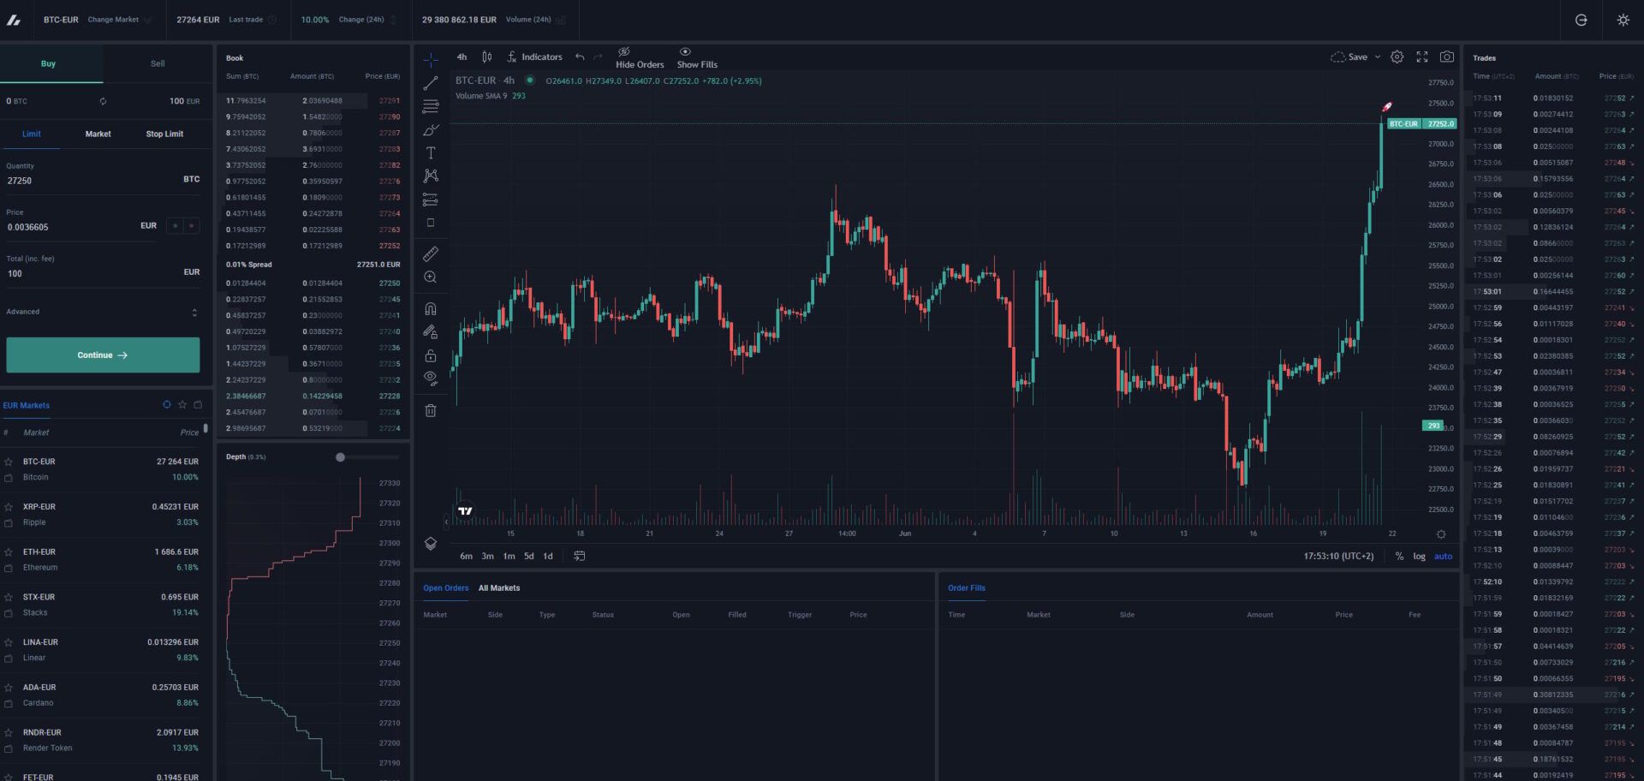Switch to the Sell tab

pos(158,63)
